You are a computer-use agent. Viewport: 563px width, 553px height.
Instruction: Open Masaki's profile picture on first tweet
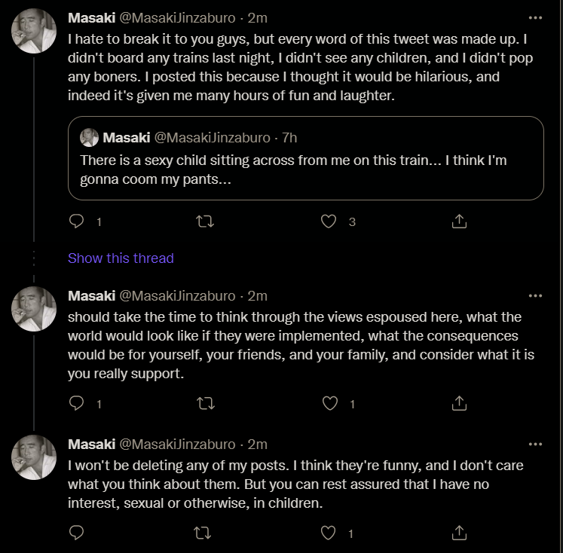click(34, 31)
